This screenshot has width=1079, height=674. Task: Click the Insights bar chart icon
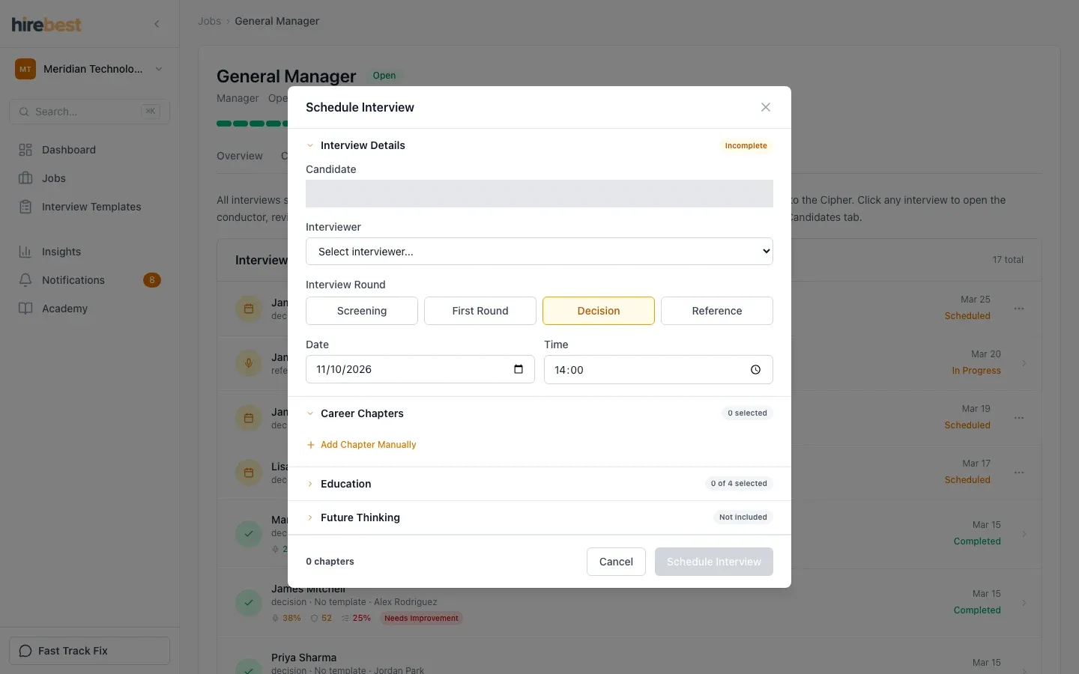[x=25, y=252]
